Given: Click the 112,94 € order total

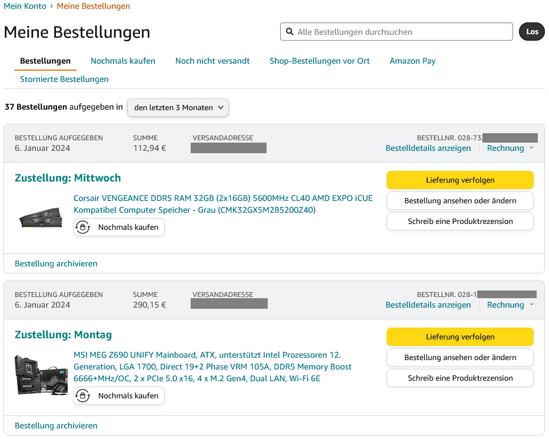Looking at the screenshot, I should [x=149, y=148].
